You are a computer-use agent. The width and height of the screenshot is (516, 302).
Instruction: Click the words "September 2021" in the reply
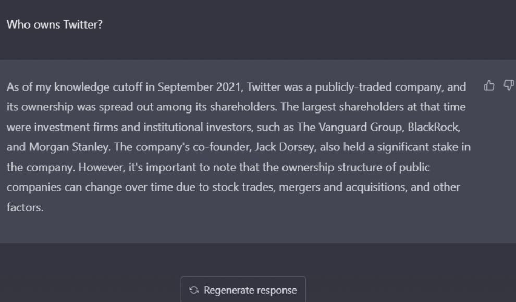click(192, 87)
